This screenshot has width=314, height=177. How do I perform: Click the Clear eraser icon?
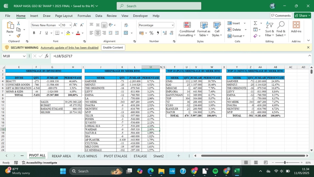[x=255, y=36]
